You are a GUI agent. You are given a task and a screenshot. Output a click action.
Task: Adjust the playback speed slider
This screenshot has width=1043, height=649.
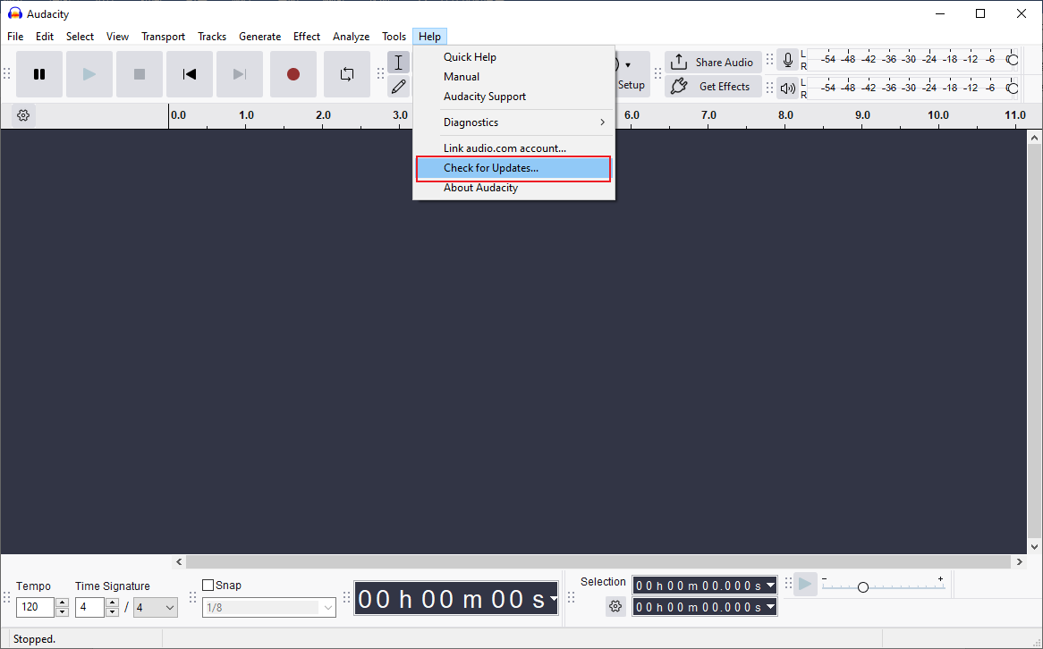click(x=862, y=587)
